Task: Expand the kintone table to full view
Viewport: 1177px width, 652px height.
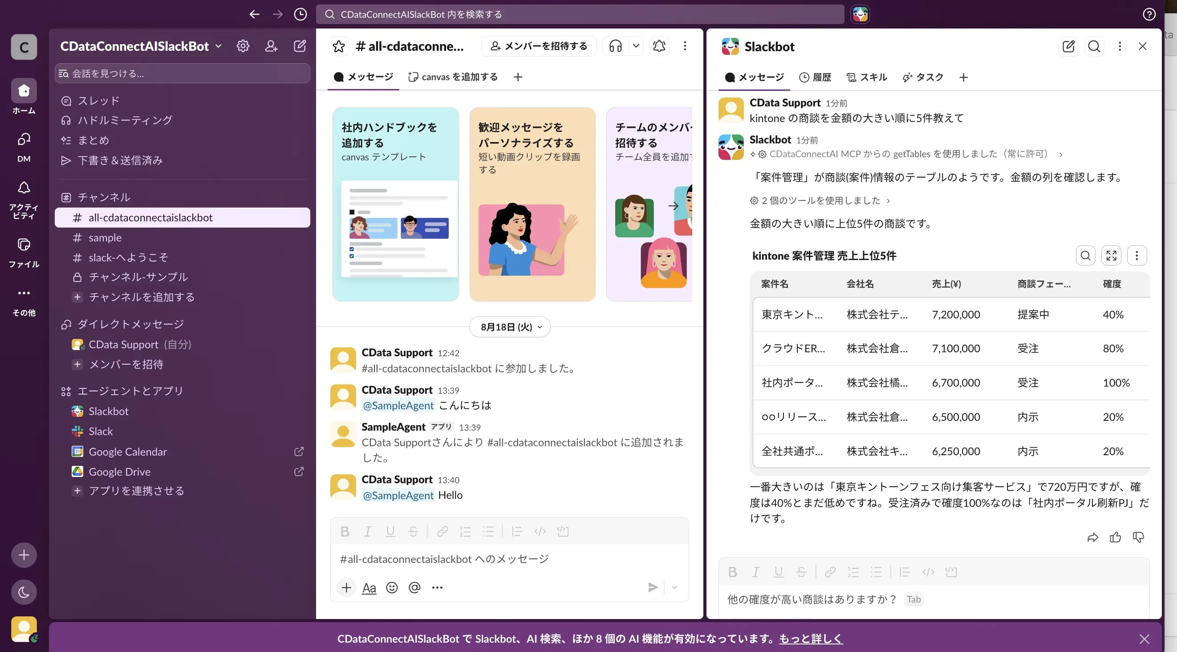Action: (1111, 256)
